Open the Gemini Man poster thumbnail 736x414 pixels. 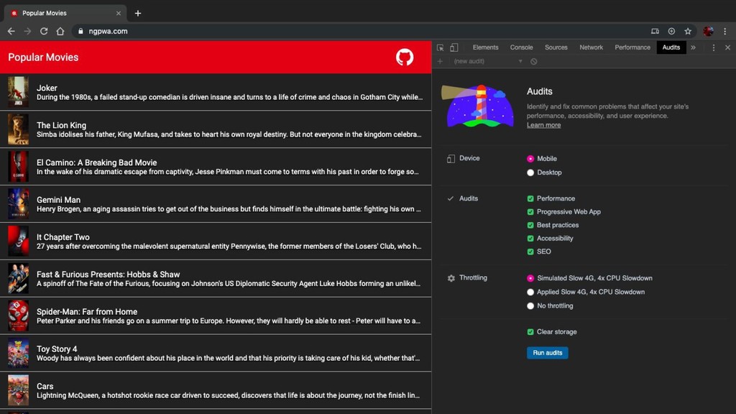[x=18, y=203]
